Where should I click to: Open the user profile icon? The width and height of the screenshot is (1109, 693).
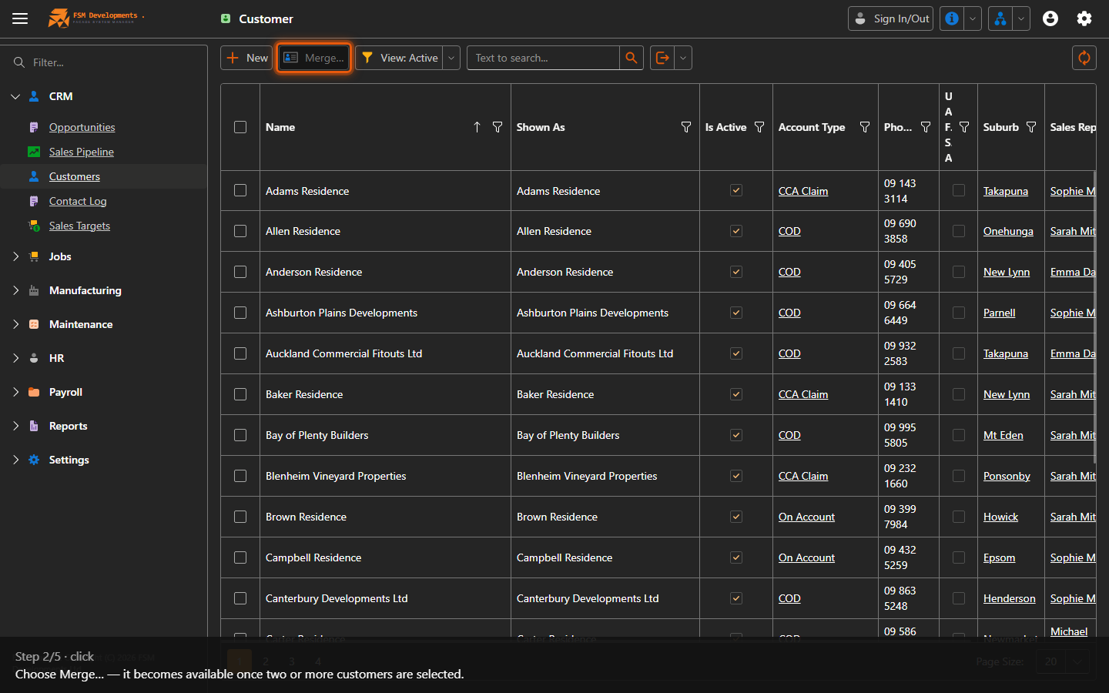(x=1050, y=18)
